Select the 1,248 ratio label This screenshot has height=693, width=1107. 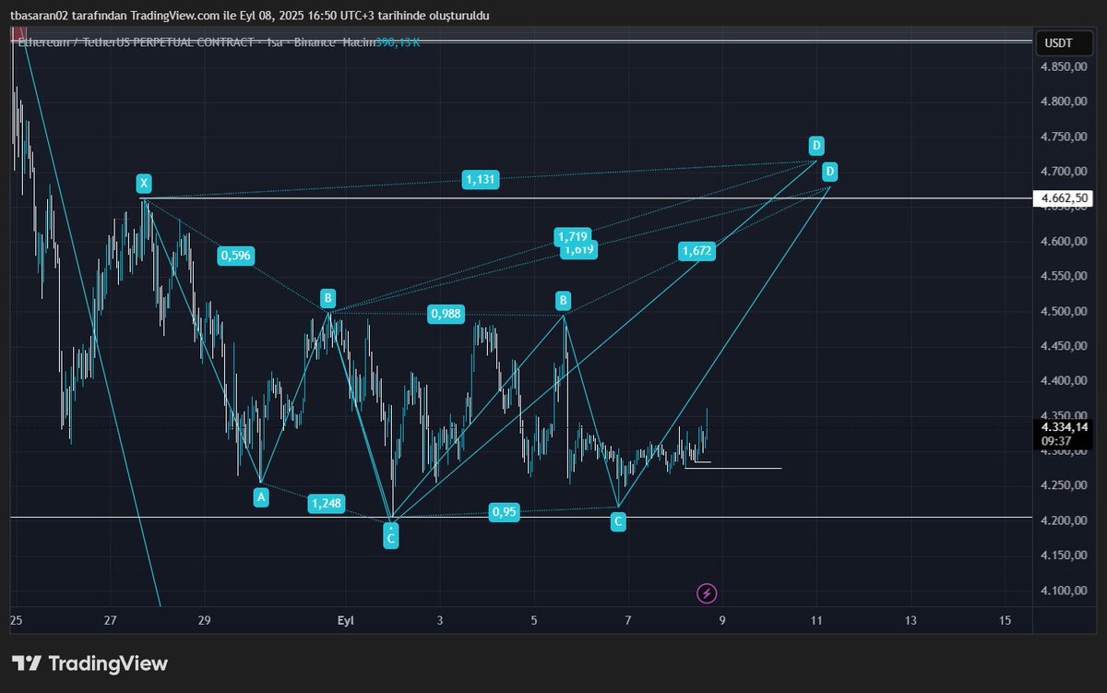pos(327,503)
